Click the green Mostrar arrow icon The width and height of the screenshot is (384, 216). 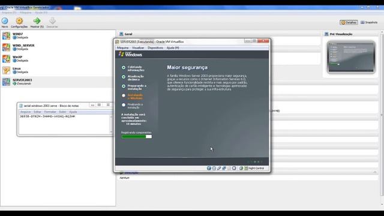pos(37,21)
